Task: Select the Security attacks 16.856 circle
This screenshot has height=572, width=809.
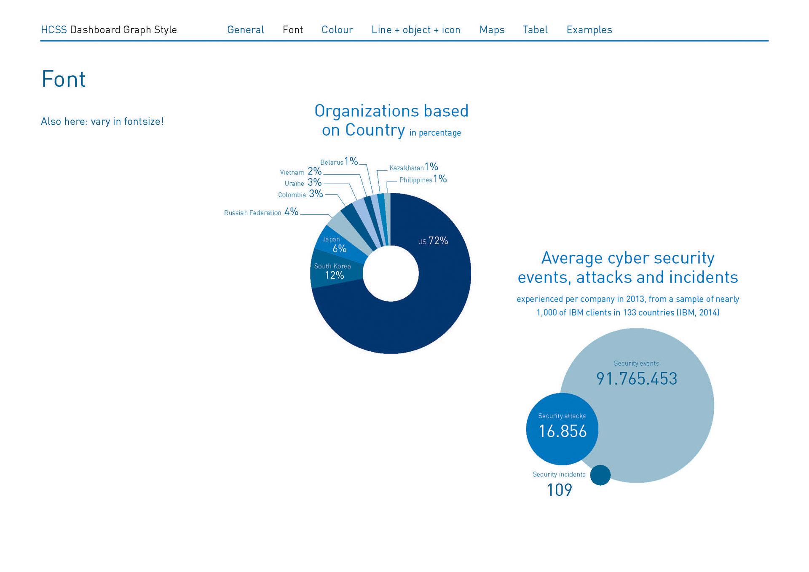Action: click(x=562, y=430)
